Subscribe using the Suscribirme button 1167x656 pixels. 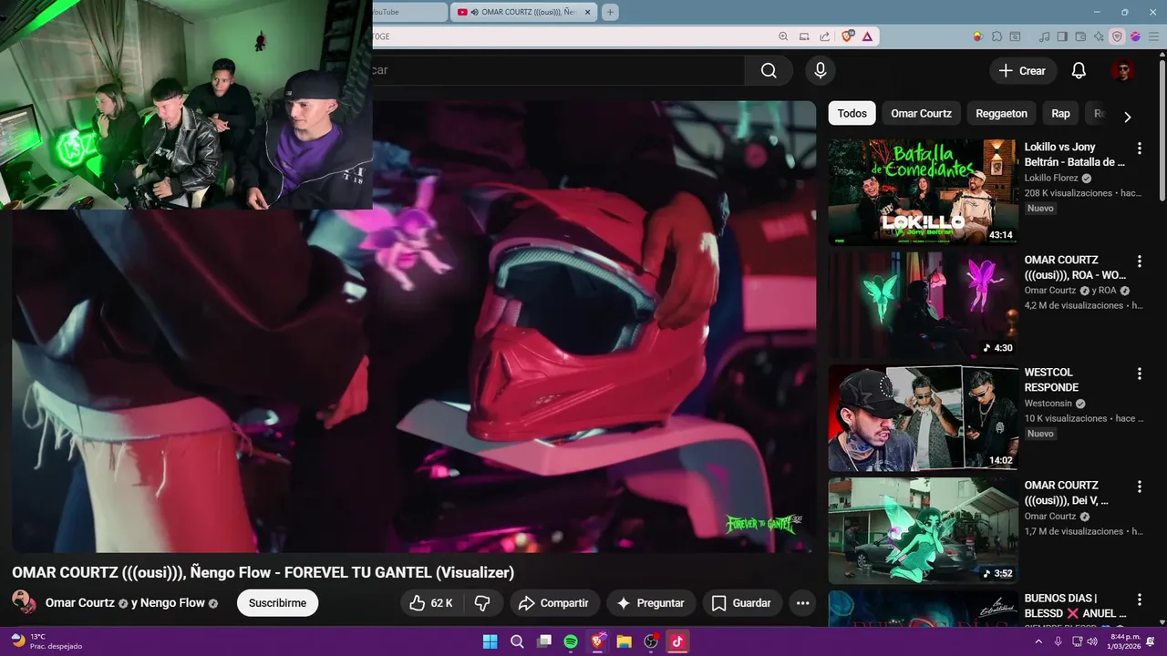(277, 603)
